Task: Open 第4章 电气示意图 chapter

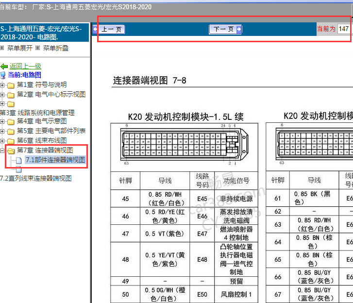Action: click(42, 121)
